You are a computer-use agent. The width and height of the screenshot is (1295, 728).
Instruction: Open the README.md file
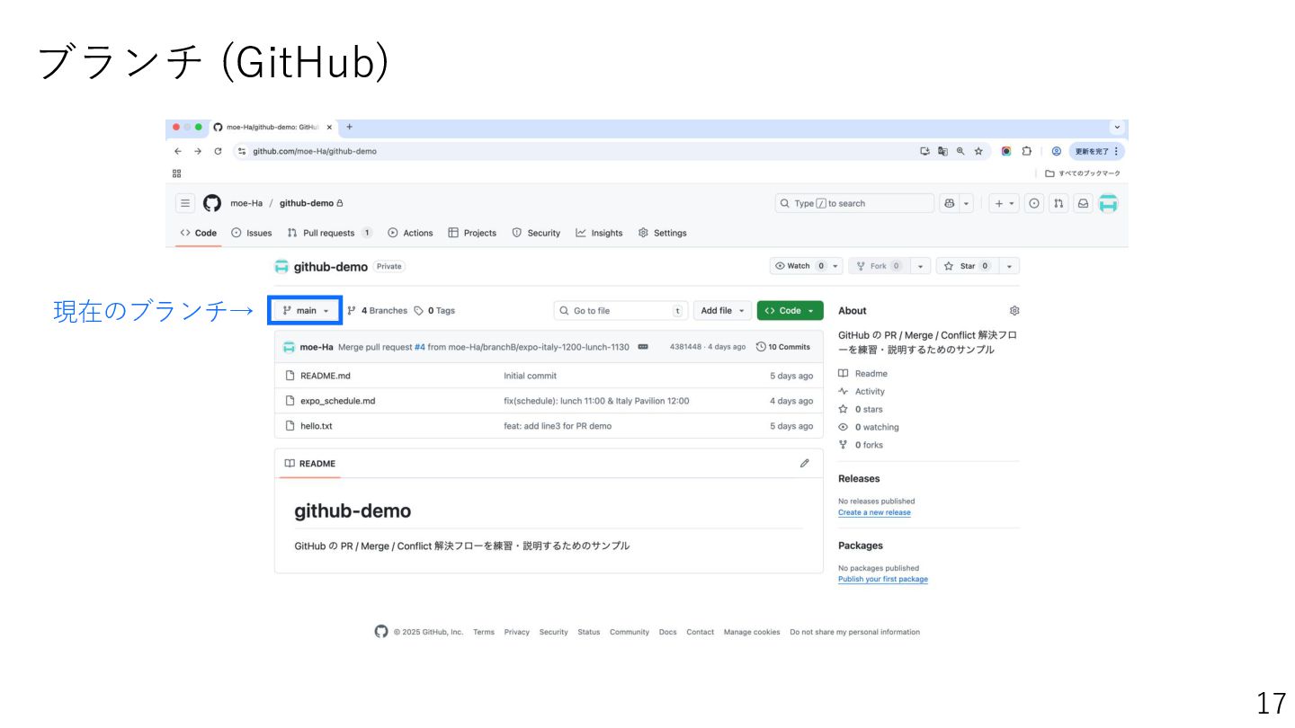tap(326, 376)
